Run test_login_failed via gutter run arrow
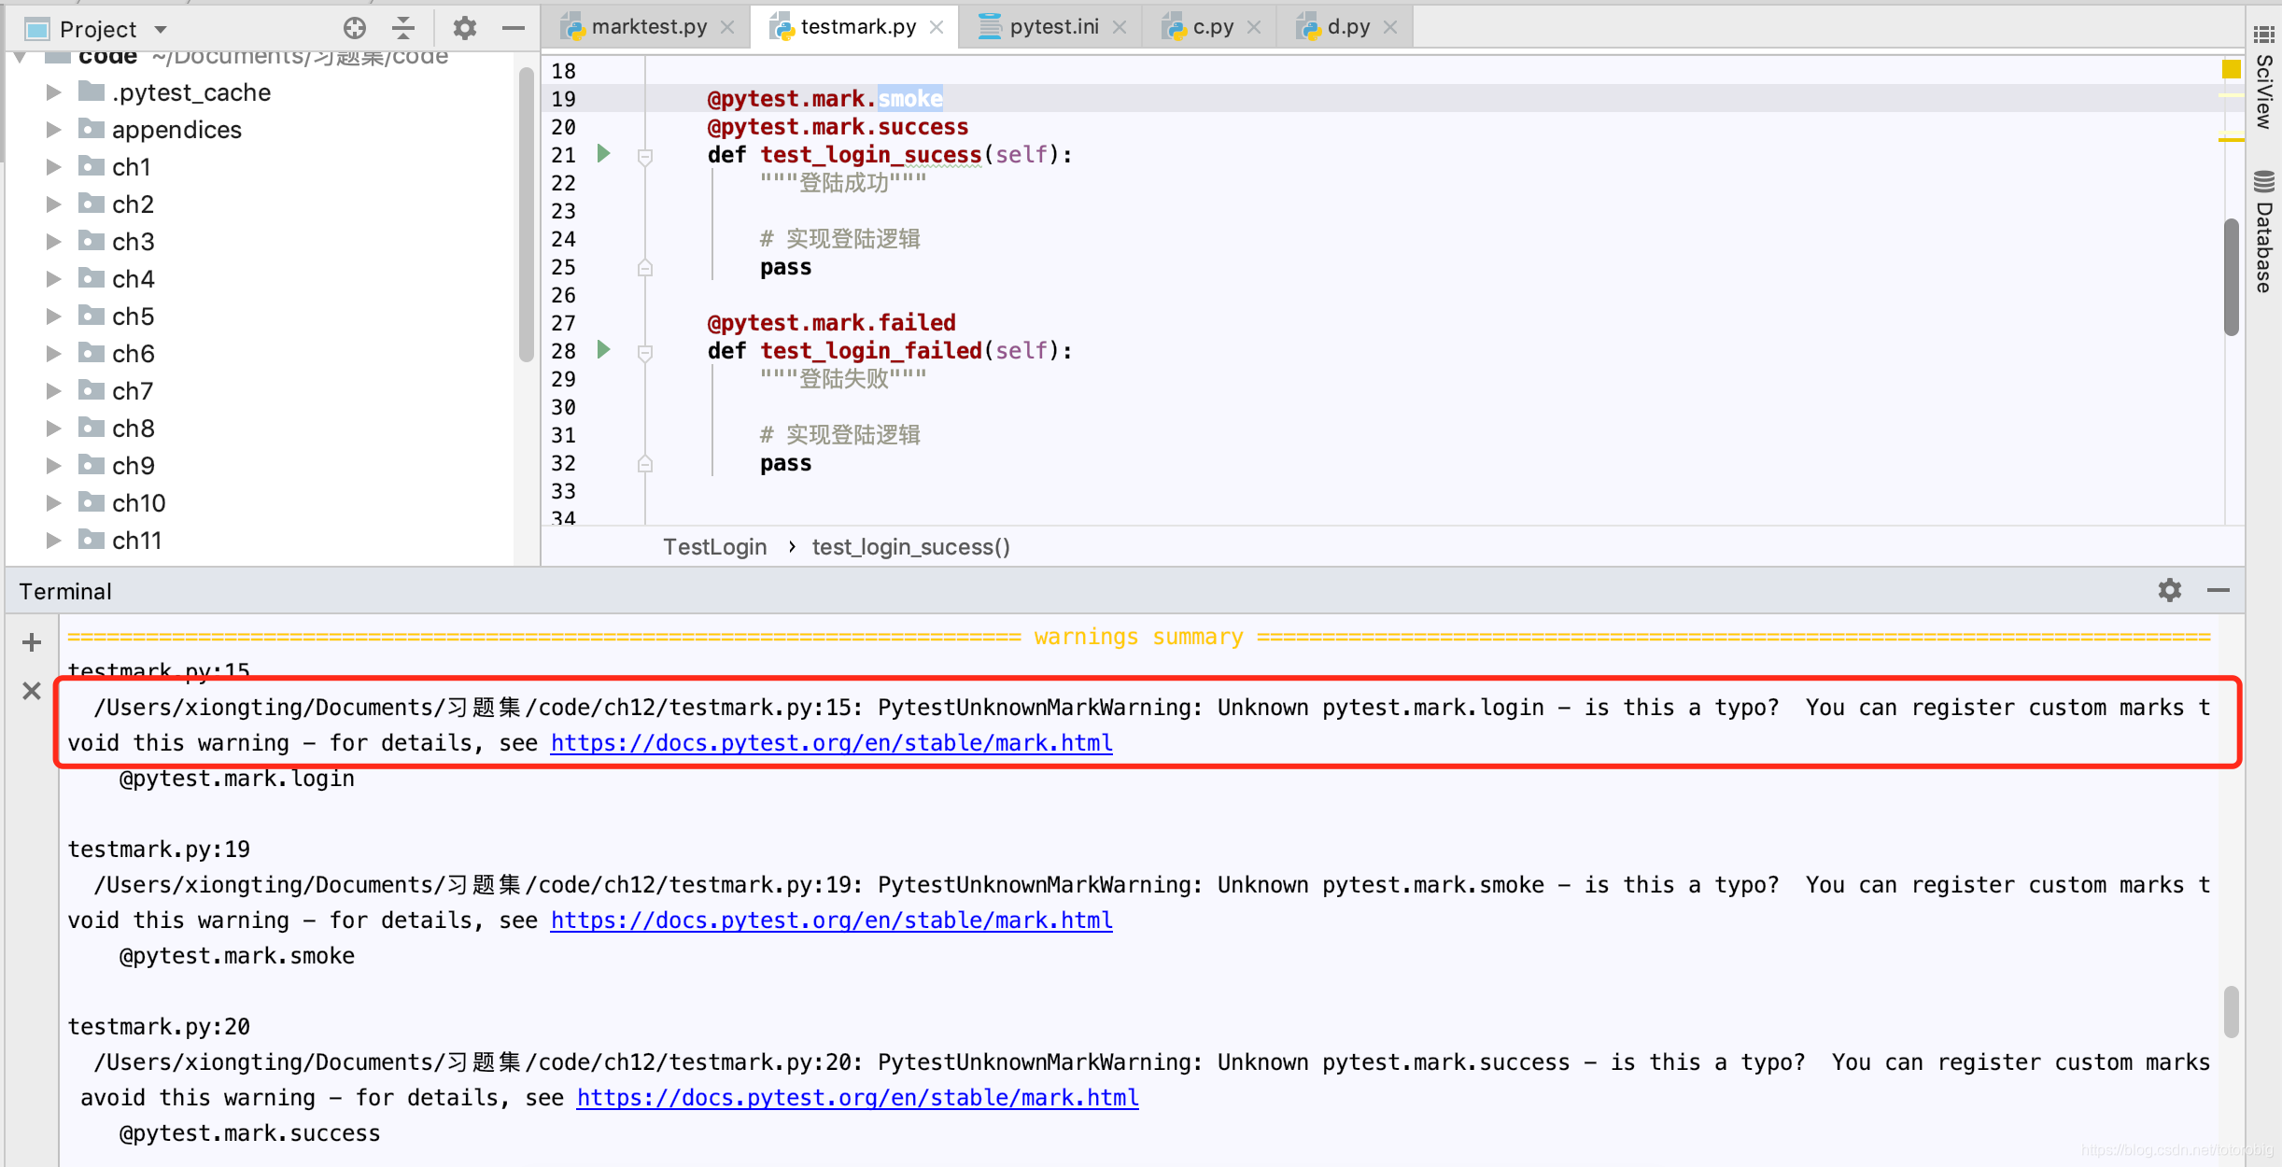Viewport: 2282px width, 1167px height. pyautogui.click(x=603, y=350)
